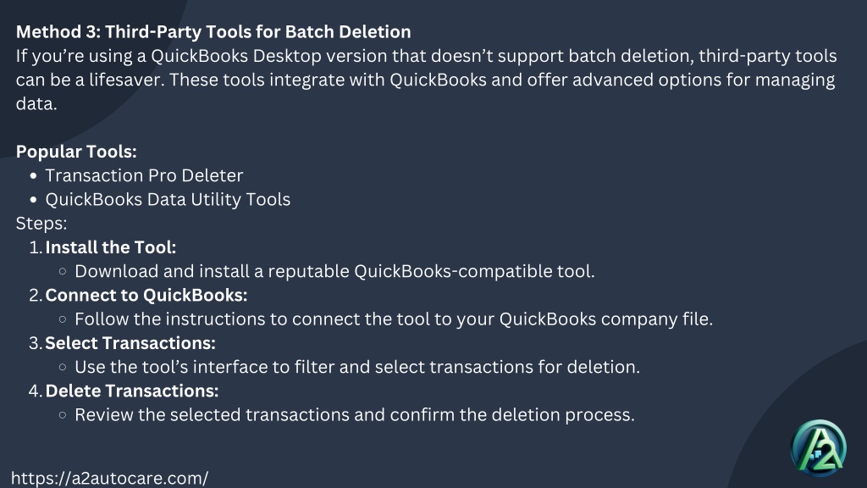The width and height of the screenshot is (867, 488).
Task: Click the Review the selected transactions sentence
Action: pyautogui.click(x=355, y=415)
